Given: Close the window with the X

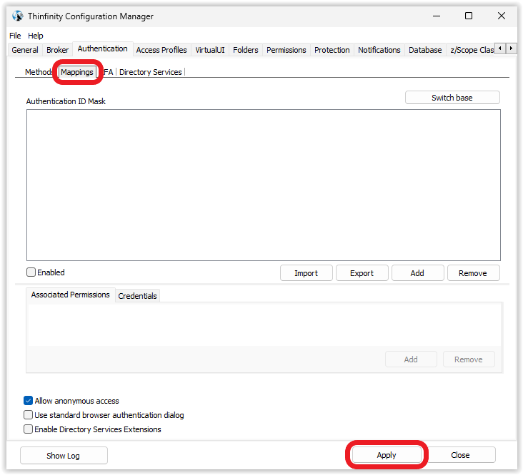Looking at the screenshot, I should coord(502,16).
